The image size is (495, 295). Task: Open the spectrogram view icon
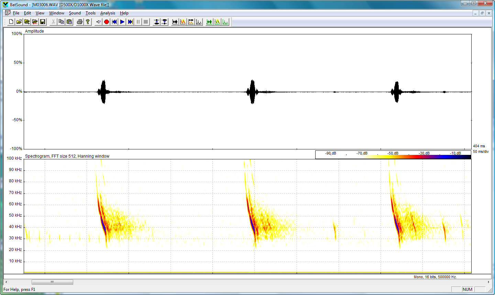183,22
